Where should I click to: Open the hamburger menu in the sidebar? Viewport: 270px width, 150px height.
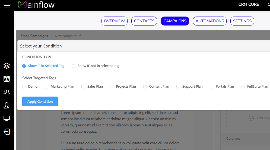pos(7,5)
